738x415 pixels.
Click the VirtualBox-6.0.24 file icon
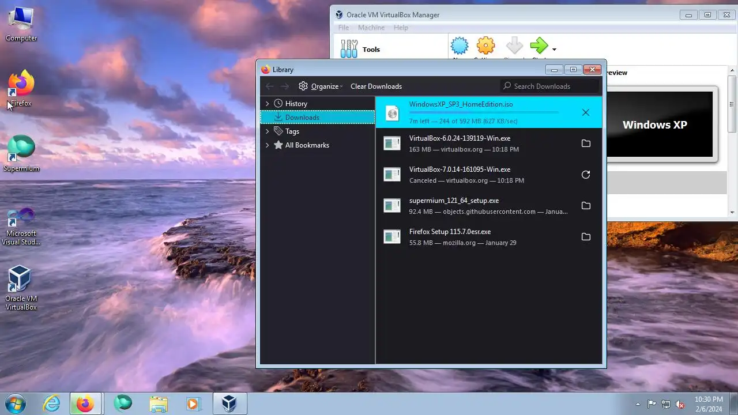(x=392, y=144)
